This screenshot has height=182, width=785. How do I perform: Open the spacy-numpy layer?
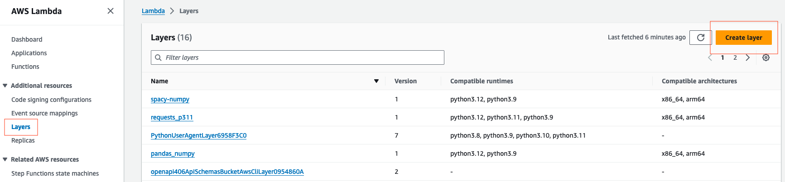(170, 99)
